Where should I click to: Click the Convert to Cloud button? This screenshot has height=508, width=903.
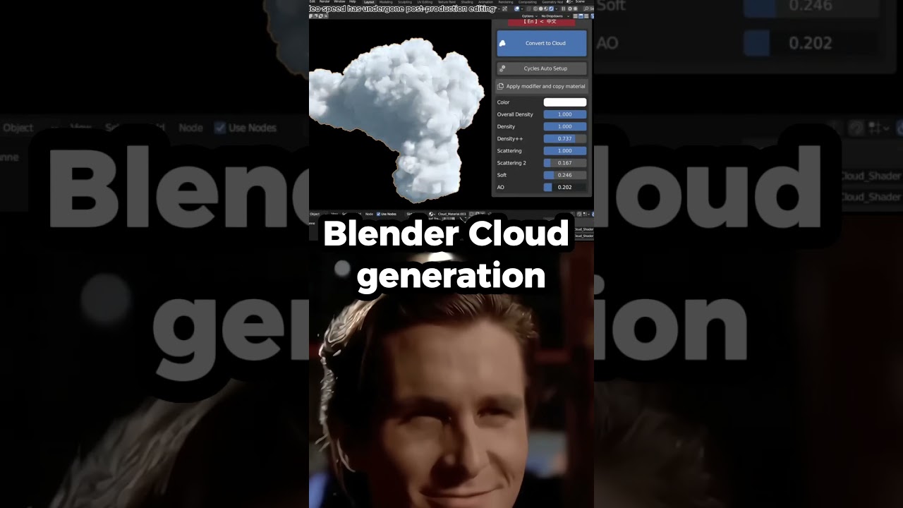542,43
